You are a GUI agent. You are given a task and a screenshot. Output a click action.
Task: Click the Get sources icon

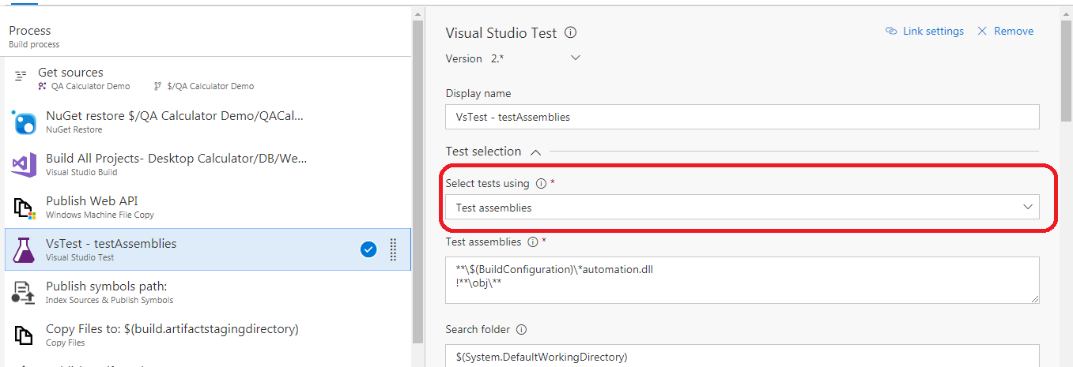pos(21,77)
